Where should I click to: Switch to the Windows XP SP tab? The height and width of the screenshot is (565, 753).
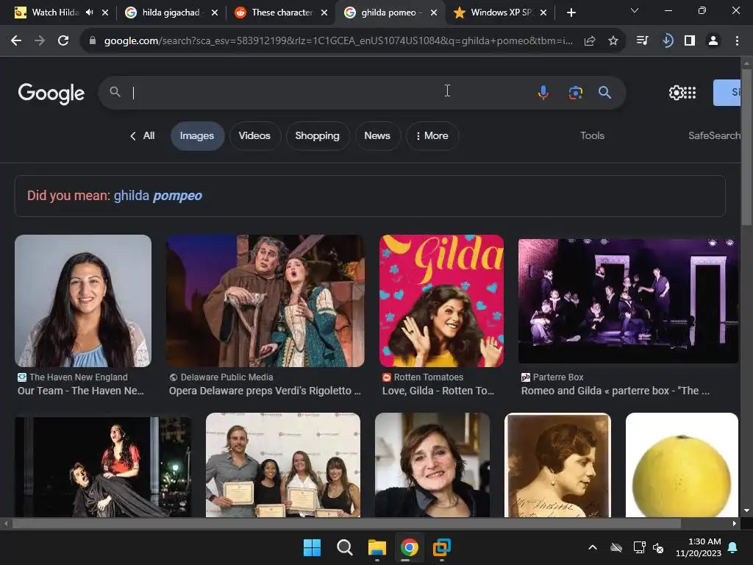501,13
